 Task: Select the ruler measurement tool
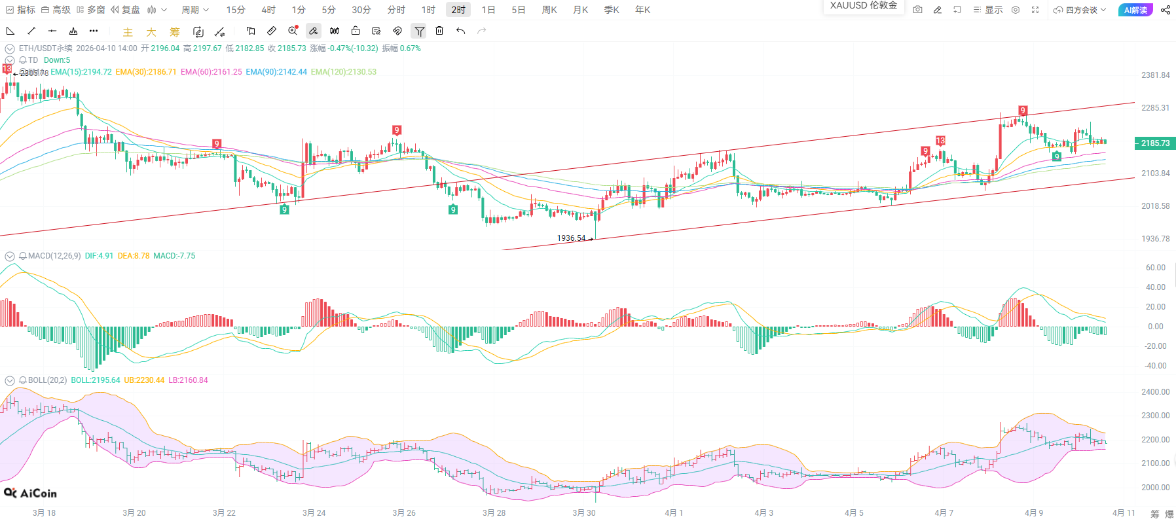(272, 31)
